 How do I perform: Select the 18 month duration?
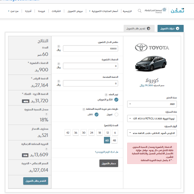(100, 133)
